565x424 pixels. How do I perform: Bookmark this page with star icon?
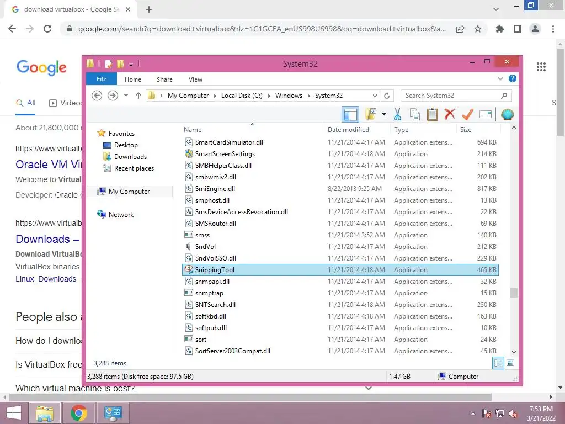point(478,29)
